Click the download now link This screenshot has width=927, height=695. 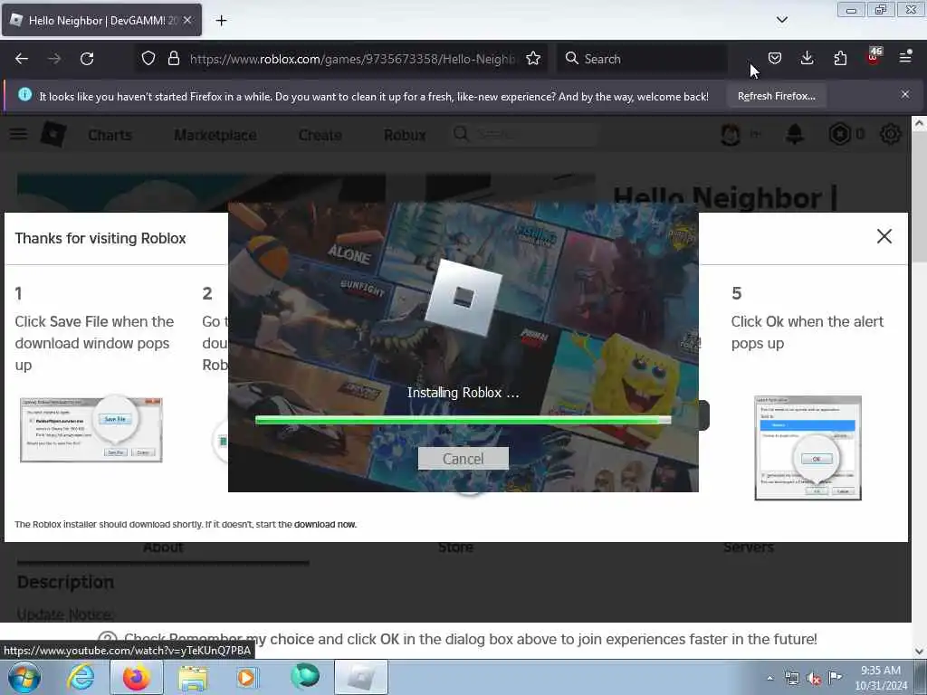[325, 524]
